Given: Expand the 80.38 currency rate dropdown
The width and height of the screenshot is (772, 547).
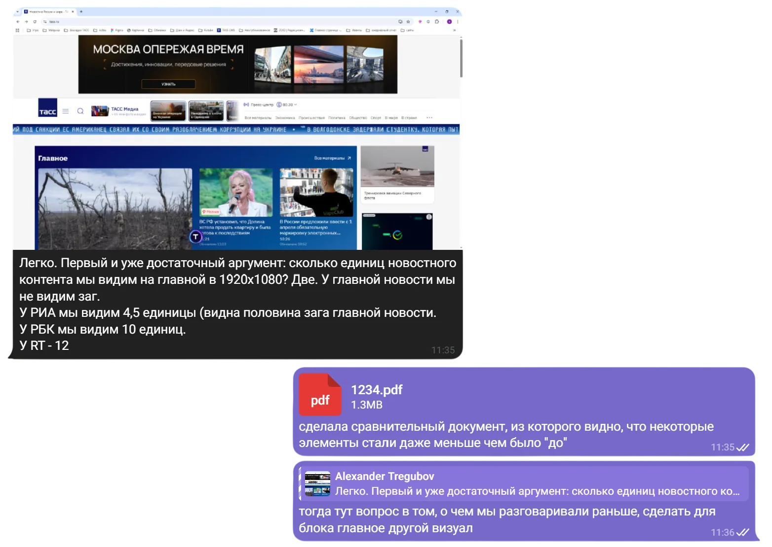Looking at the screenshot, I should pyautogui.click(x=287, y=104).
